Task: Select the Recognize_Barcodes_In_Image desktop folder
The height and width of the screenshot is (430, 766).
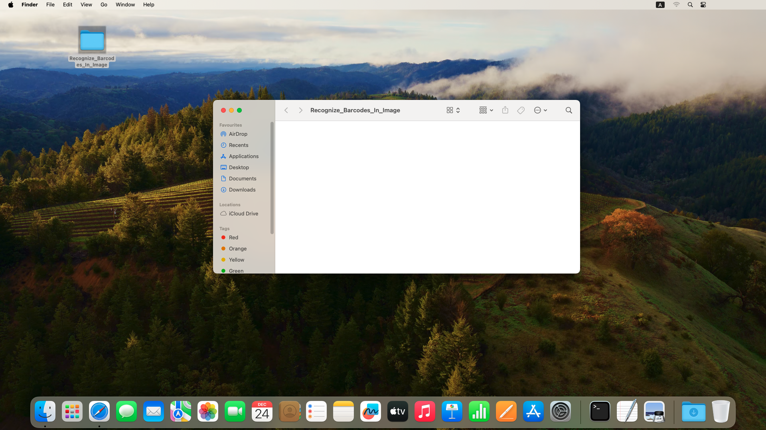Action: [x=92, y=40]
